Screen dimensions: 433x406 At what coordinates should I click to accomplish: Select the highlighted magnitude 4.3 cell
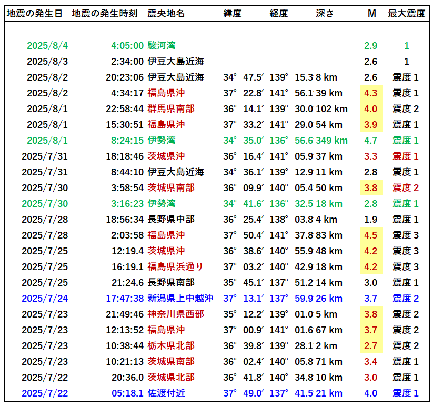click(x=371, y=93)
